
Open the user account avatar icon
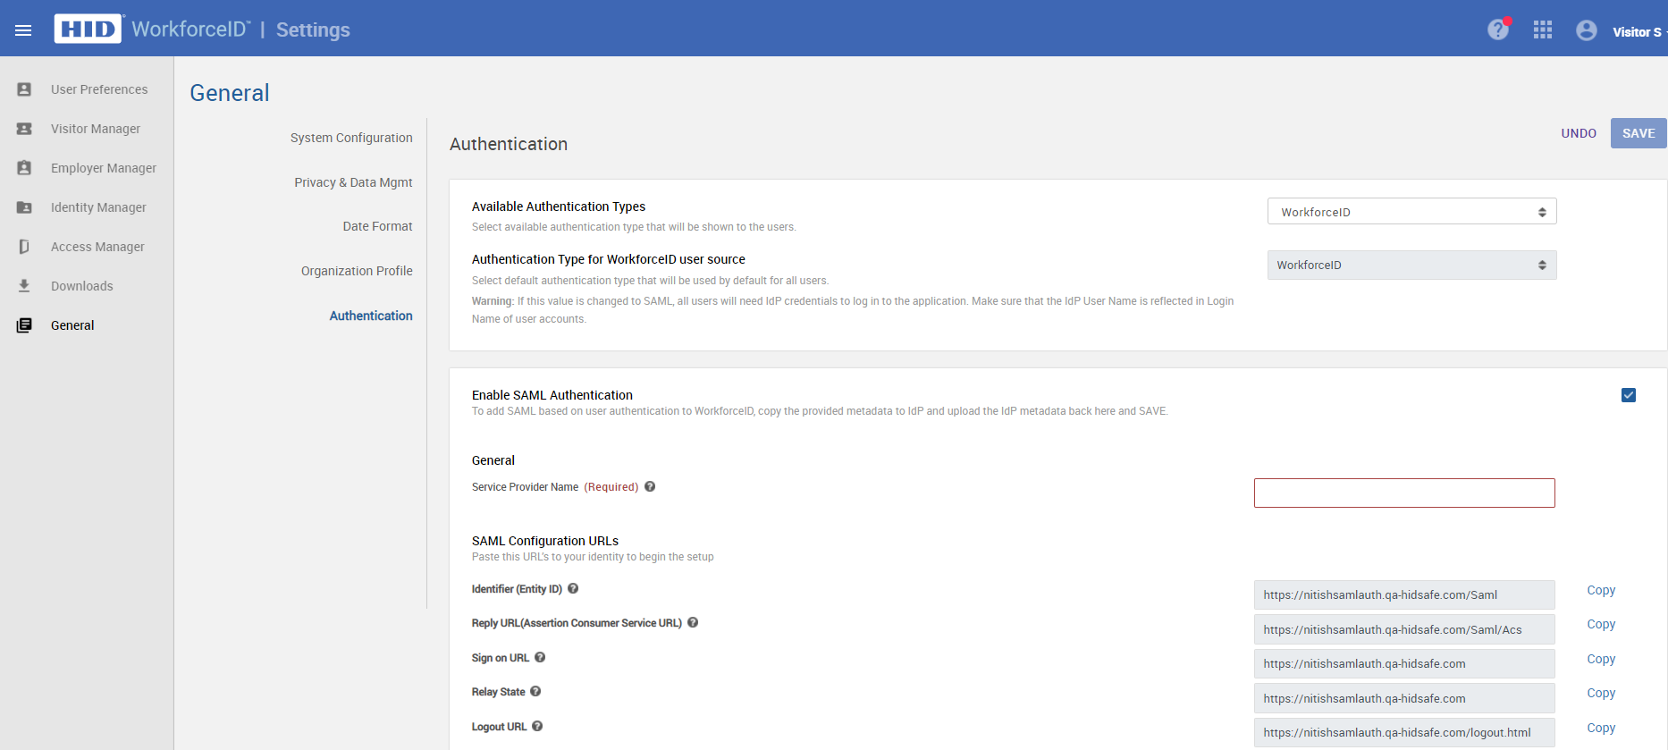click(x=1587, y=30)
